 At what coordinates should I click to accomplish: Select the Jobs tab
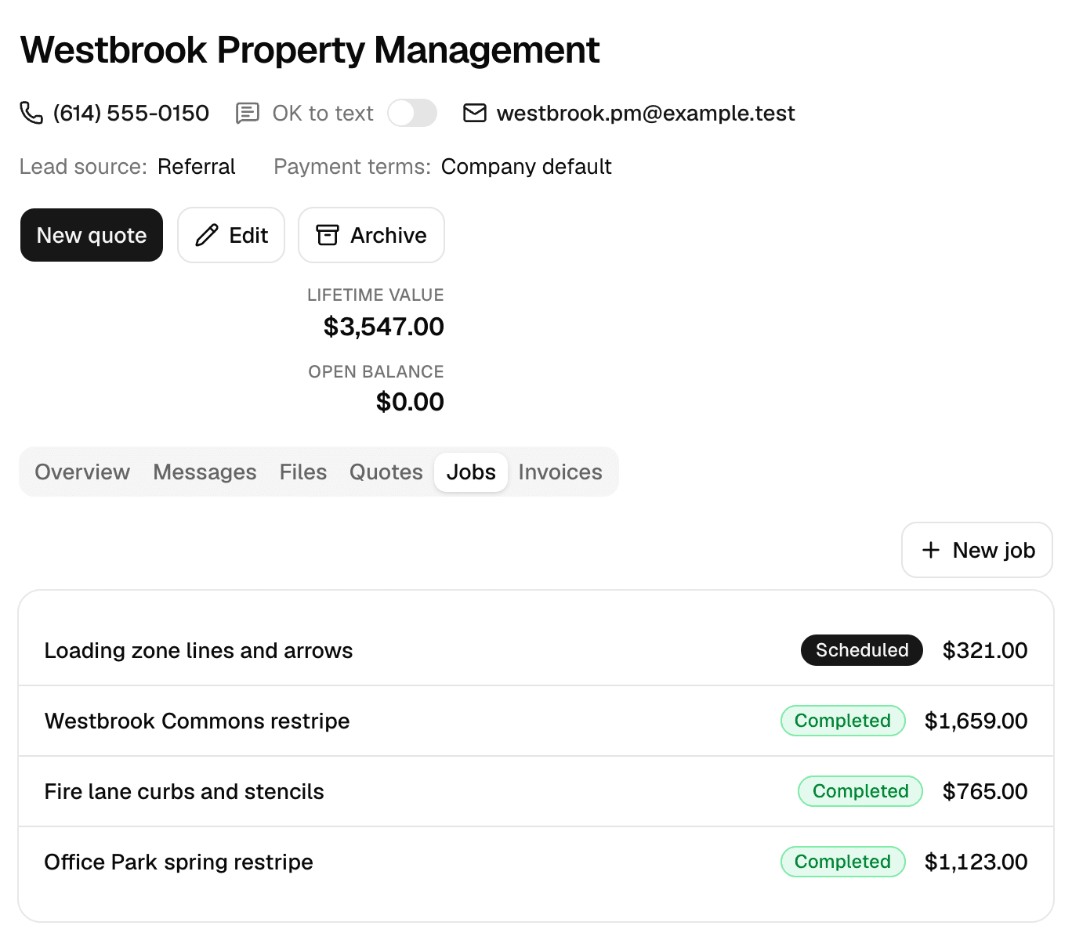[471, 472]
